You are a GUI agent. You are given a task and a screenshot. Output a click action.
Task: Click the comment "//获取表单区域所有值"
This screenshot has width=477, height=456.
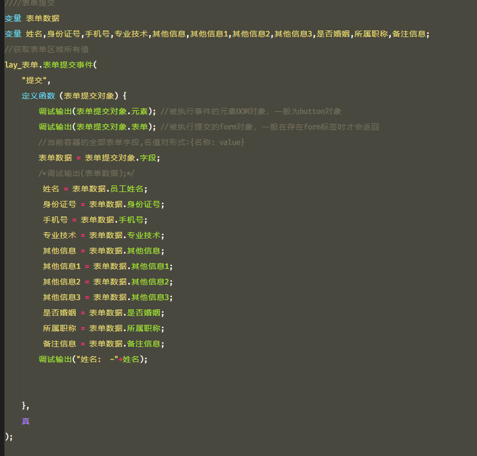coord(46,49)
